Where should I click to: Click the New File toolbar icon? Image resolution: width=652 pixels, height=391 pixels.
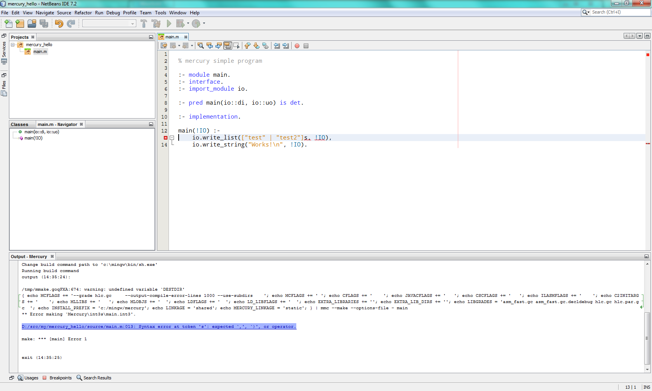[x=8, y=24]
